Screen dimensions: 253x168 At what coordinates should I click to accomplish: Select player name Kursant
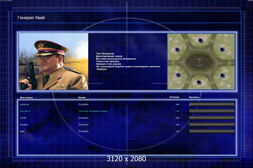coord(24,125)
